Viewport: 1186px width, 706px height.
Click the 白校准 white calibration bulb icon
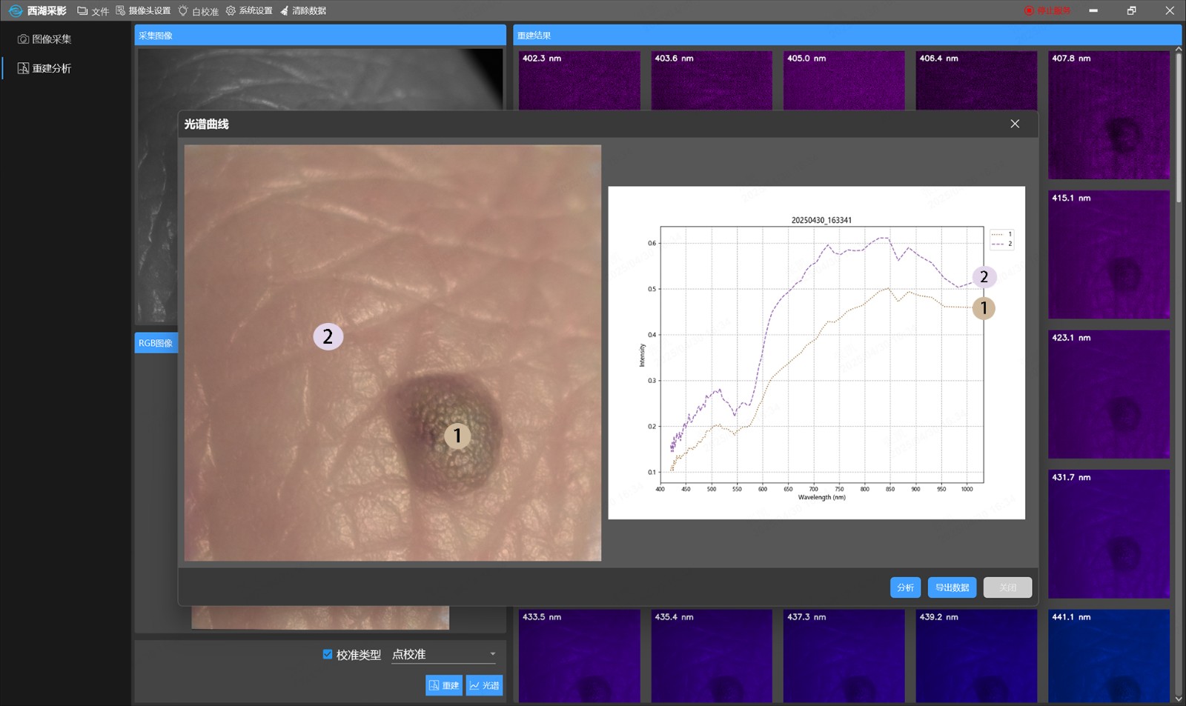(x=183, y=11)
